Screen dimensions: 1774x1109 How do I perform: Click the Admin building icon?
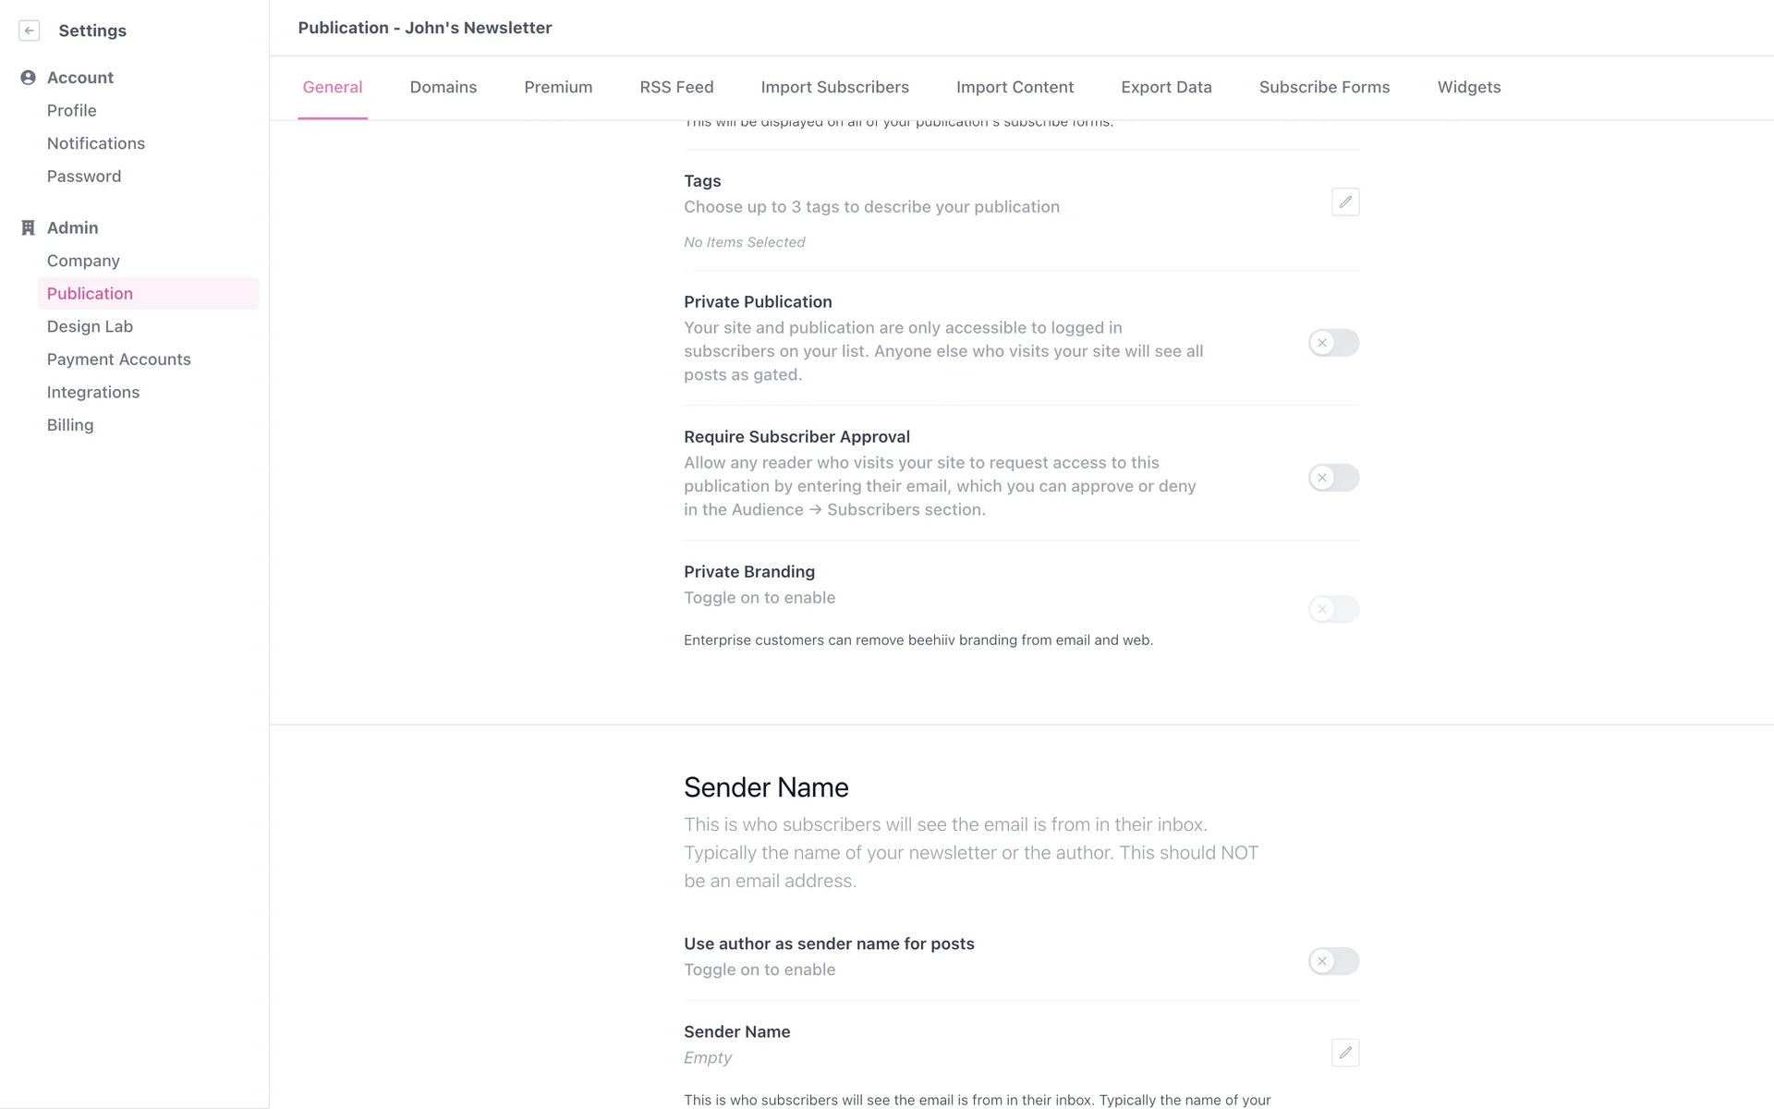point(28,227)
